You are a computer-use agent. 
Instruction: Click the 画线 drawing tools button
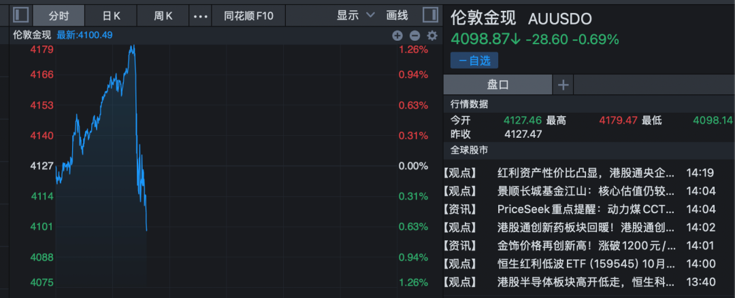[397, 15]
